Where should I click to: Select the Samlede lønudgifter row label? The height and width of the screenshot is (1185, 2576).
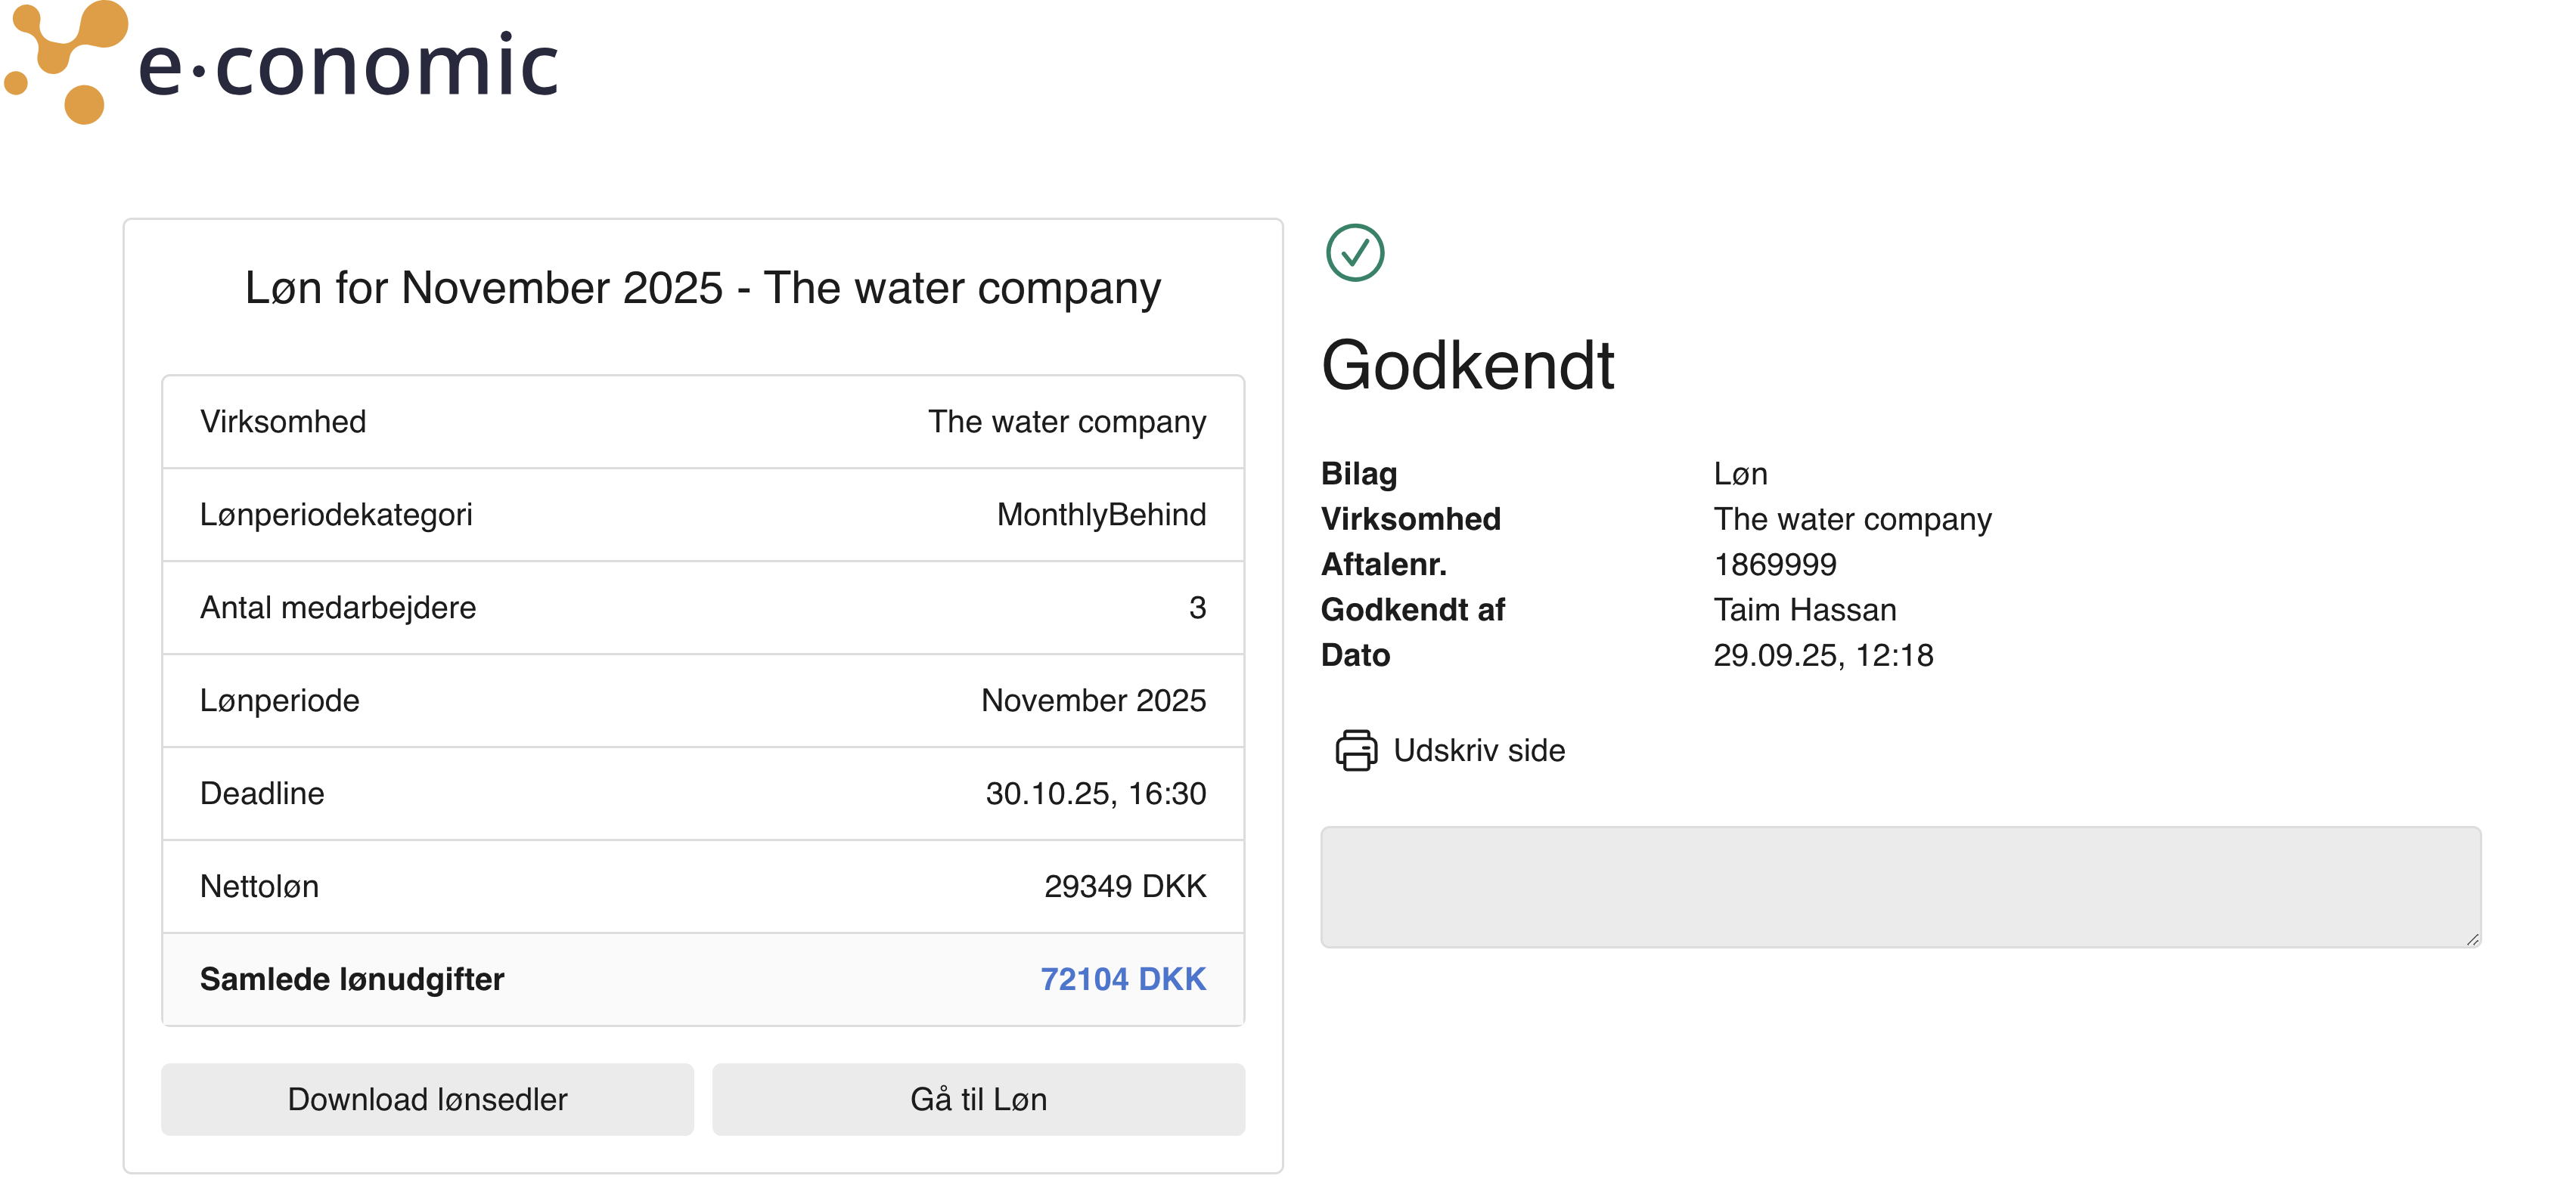click(351, 979)
